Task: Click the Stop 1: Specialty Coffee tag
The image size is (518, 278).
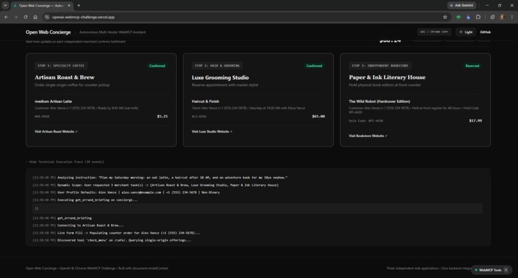Action: coord(61,66)
